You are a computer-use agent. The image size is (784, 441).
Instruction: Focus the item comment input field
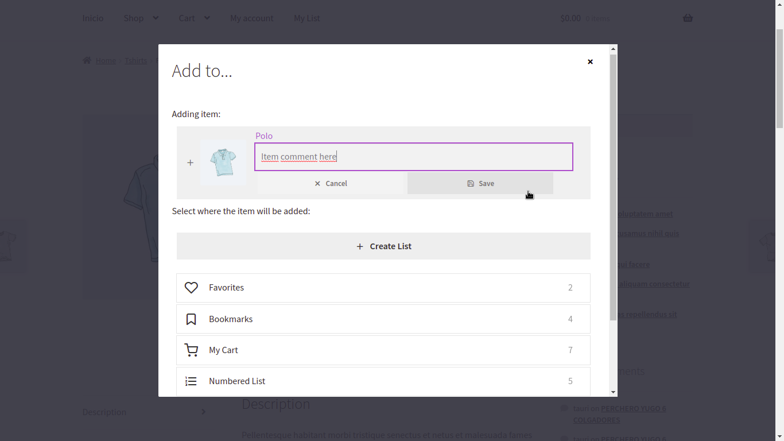(414, 157)
